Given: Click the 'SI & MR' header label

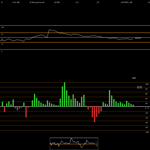Looking at the screenshot, I should tap(16, 2).
